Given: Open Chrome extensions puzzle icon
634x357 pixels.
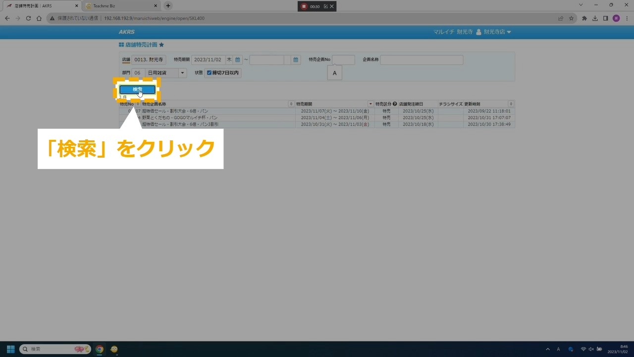Looking at the screenshot, I should coord(584,18).
